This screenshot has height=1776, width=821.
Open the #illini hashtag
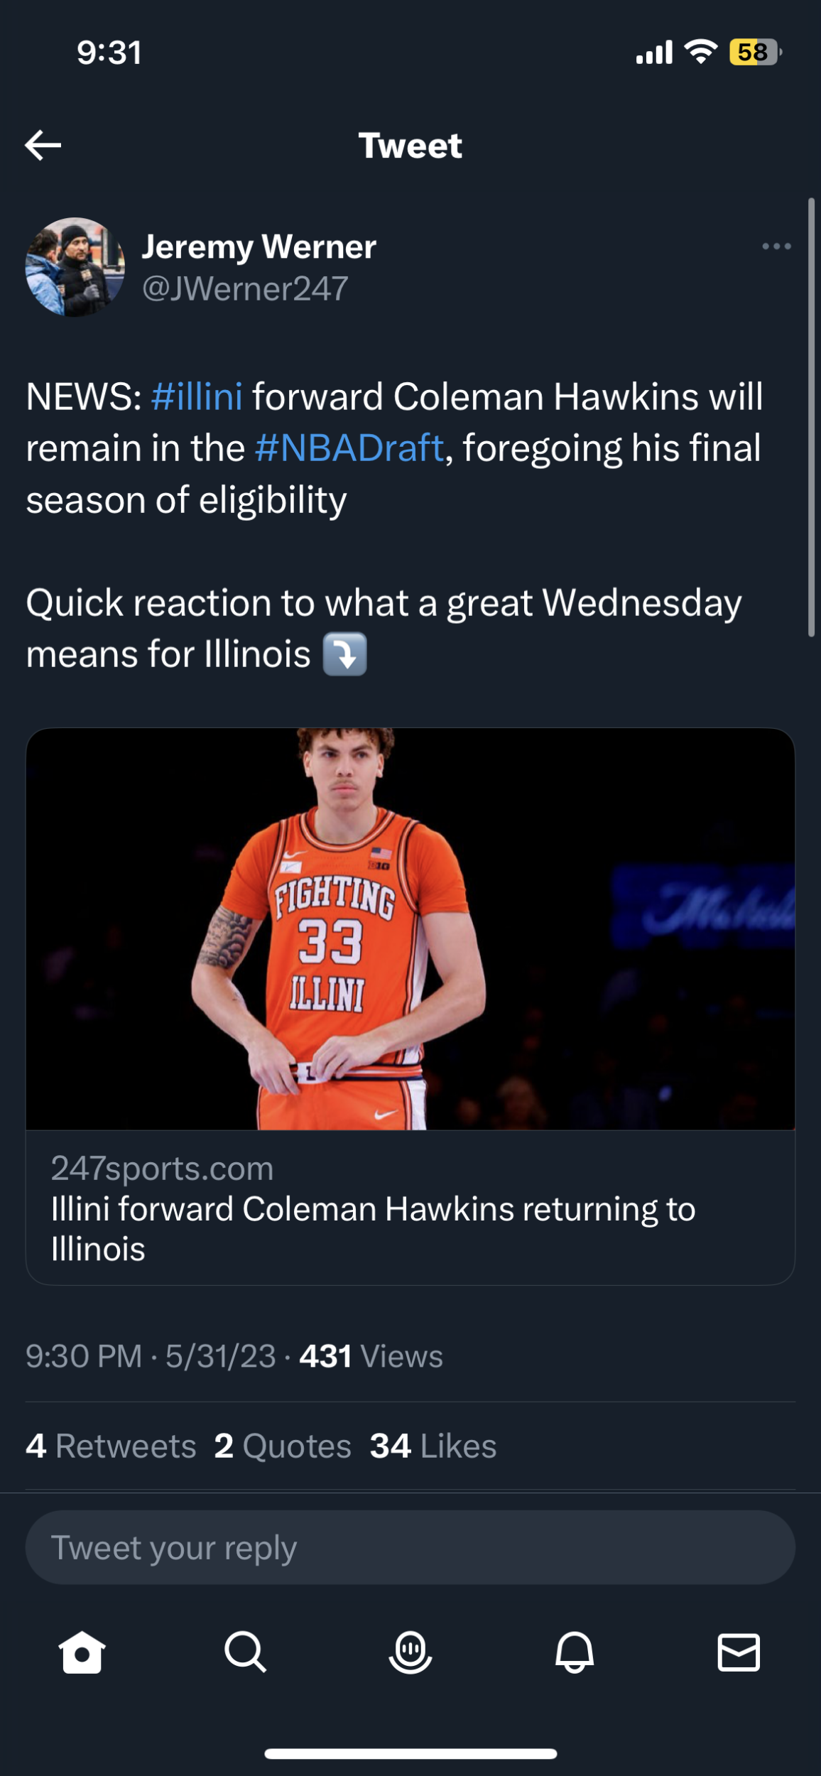(197, 396)
